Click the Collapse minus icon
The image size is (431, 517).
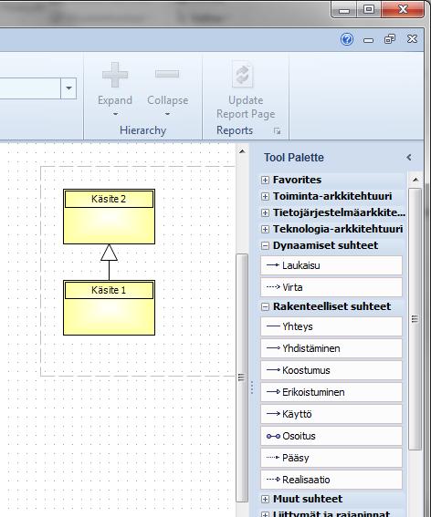pos(167,74)
